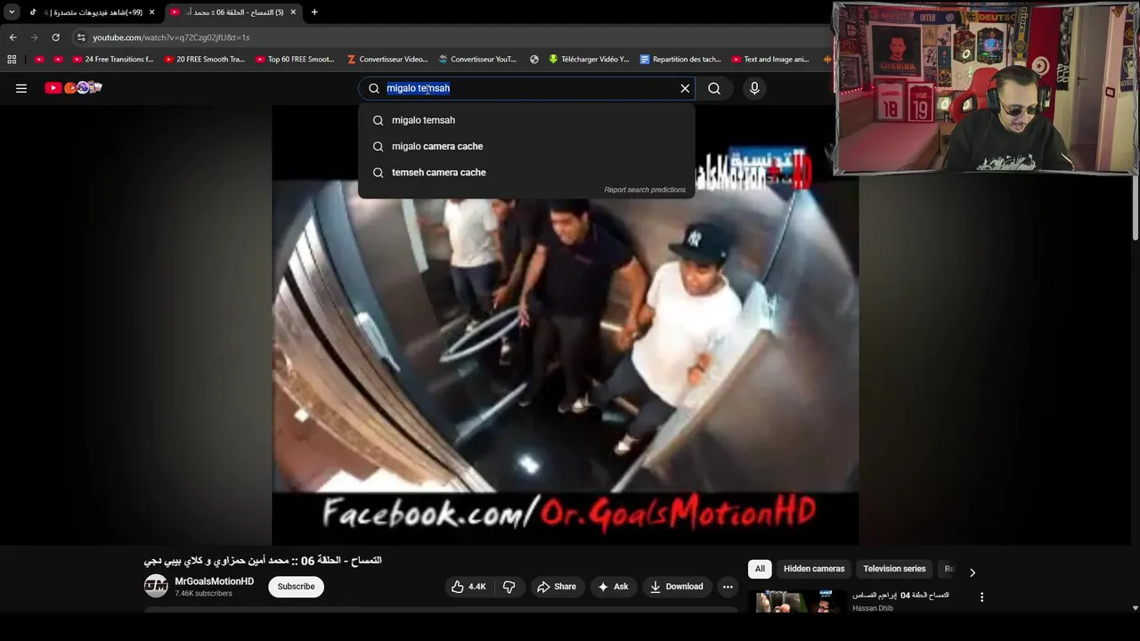Open the MrGoalsMotionHD channel name
The height and width of the screenshot is (641, 1140).
[214, 581]
